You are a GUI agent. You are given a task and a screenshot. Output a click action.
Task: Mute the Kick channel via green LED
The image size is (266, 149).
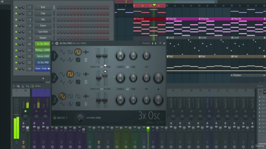point(16,7)
